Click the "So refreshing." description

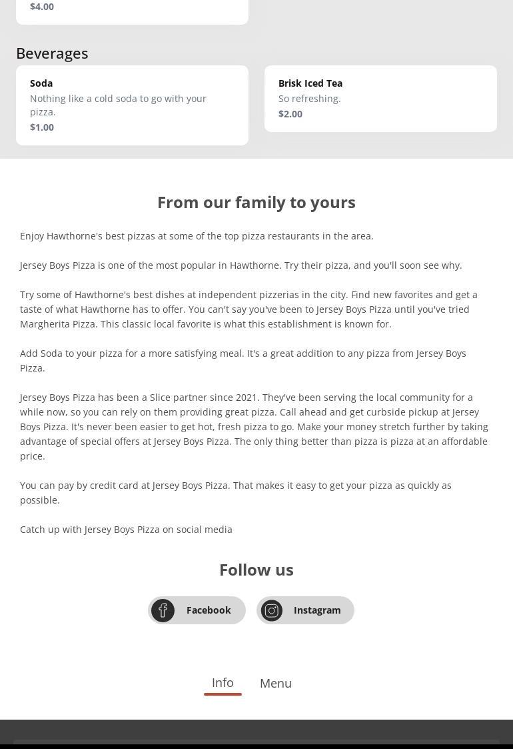310,99
